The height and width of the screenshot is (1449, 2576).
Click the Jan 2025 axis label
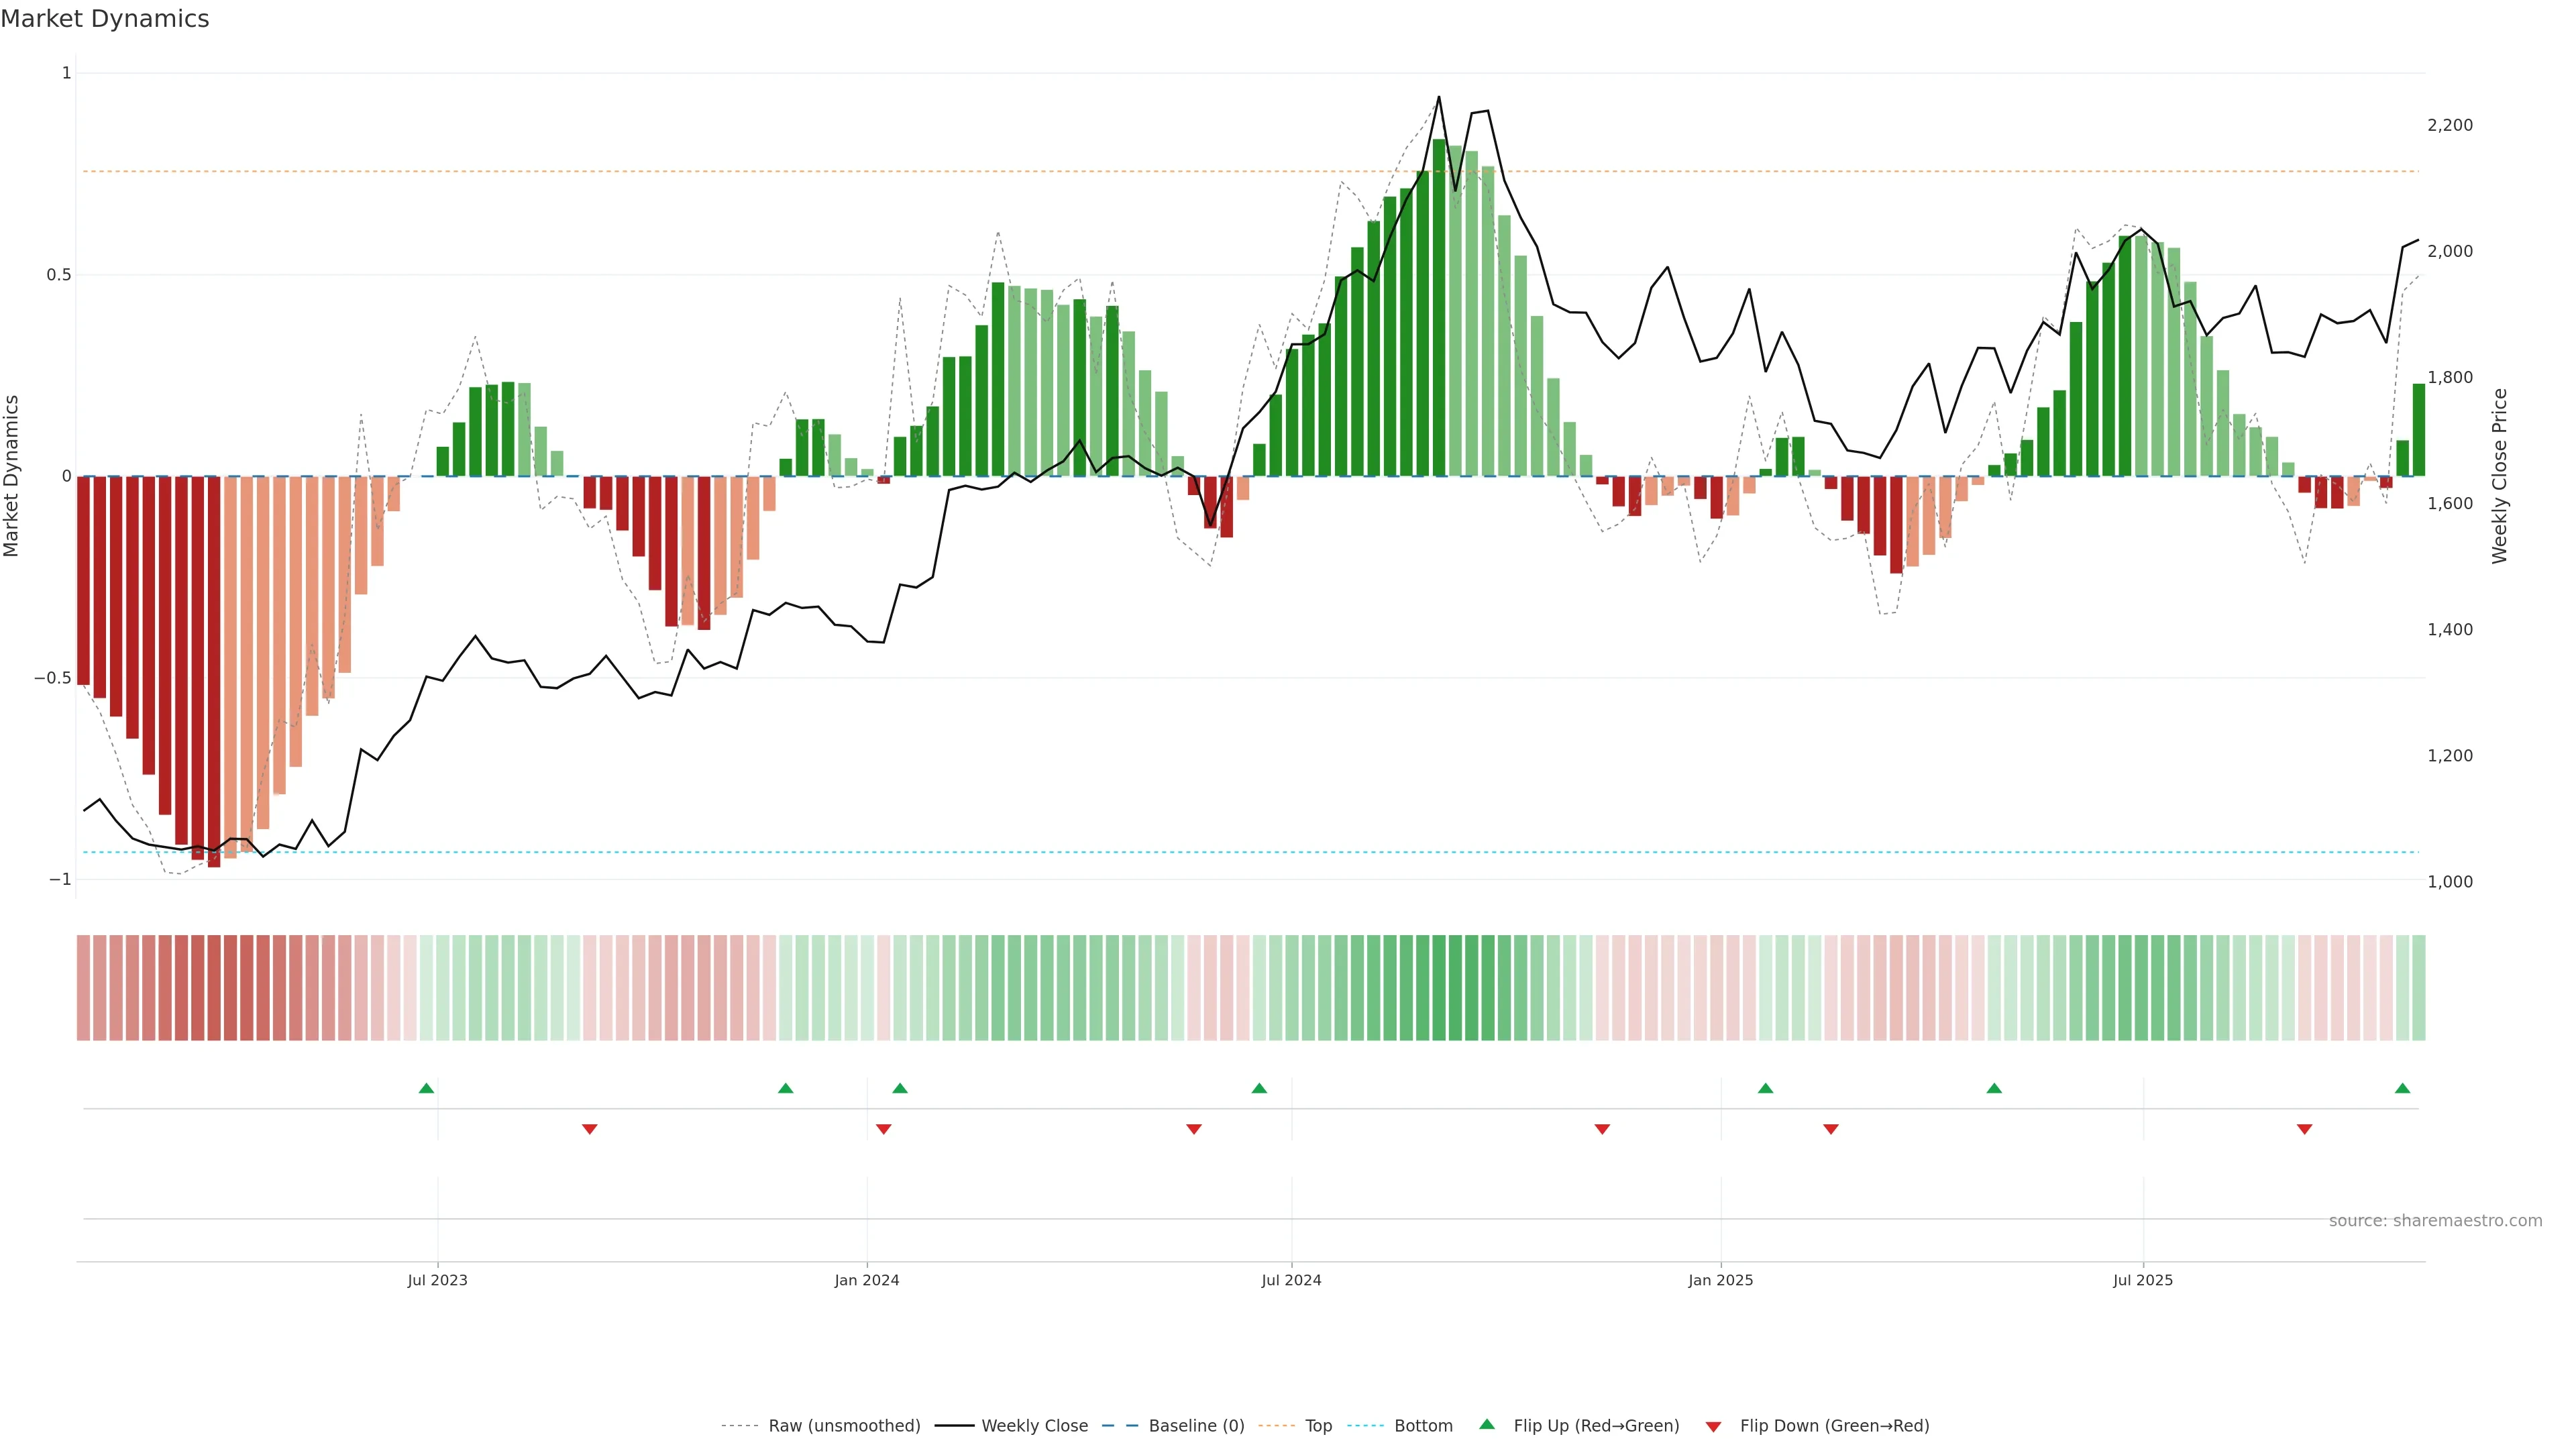pos(1720,1280)
